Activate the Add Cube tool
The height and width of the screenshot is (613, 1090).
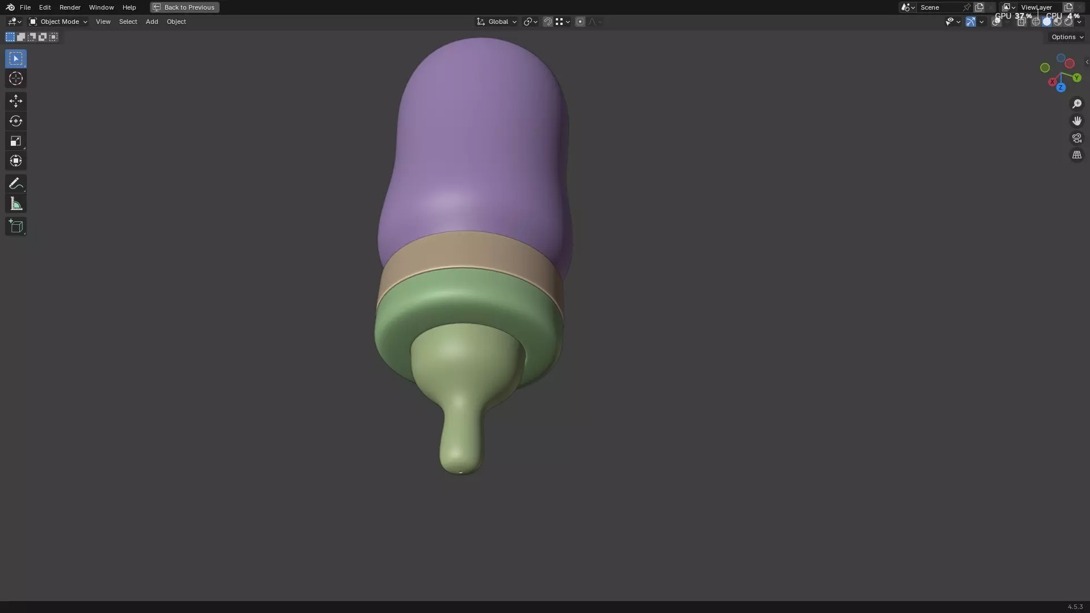[16, 226]
